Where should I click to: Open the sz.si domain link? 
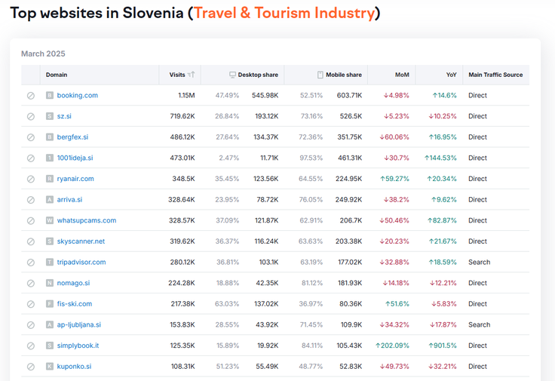[64, 116]
